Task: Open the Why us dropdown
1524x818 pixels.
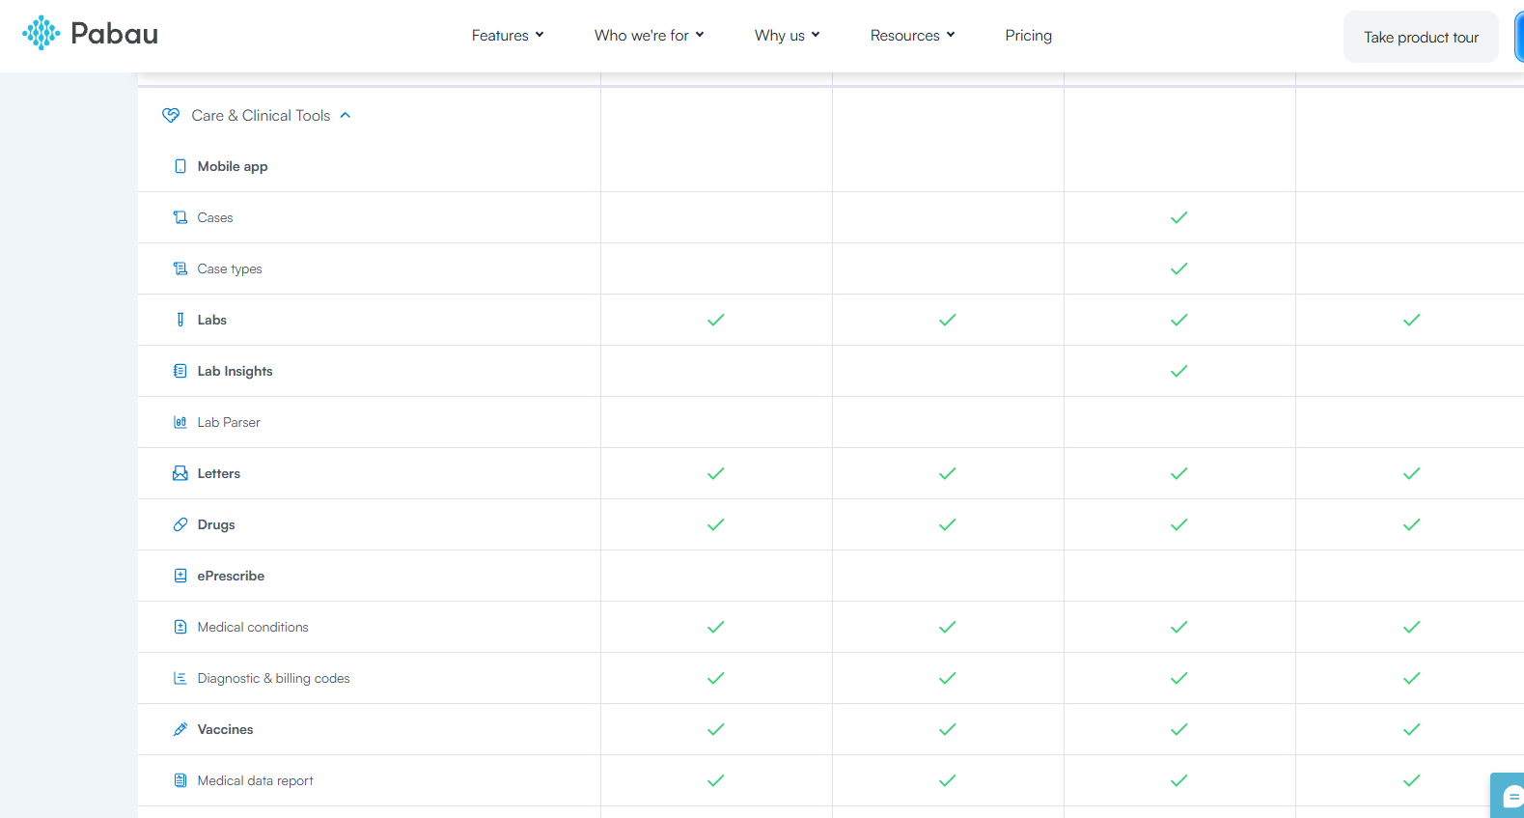Action: [x=788, y=36]
